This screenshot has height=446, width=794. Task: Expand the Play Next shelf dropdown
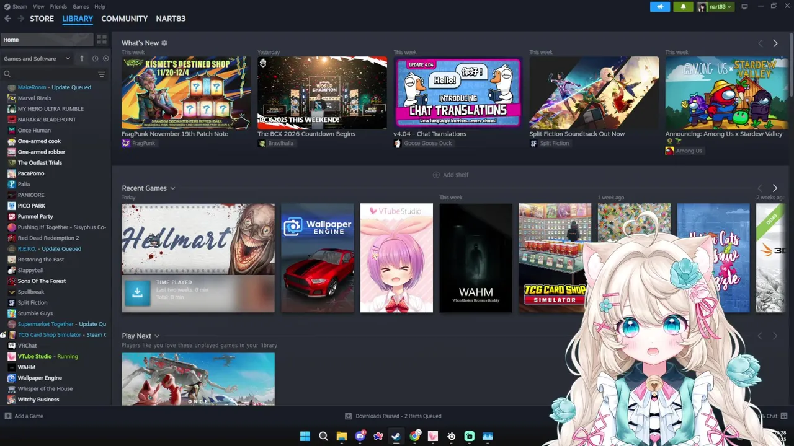click(157, 336)
